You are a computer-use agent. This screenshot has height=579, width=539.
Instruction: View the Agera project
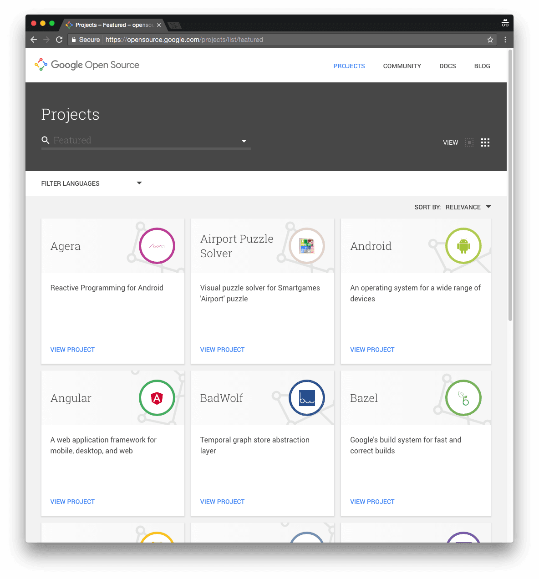(x=72, y=350)
